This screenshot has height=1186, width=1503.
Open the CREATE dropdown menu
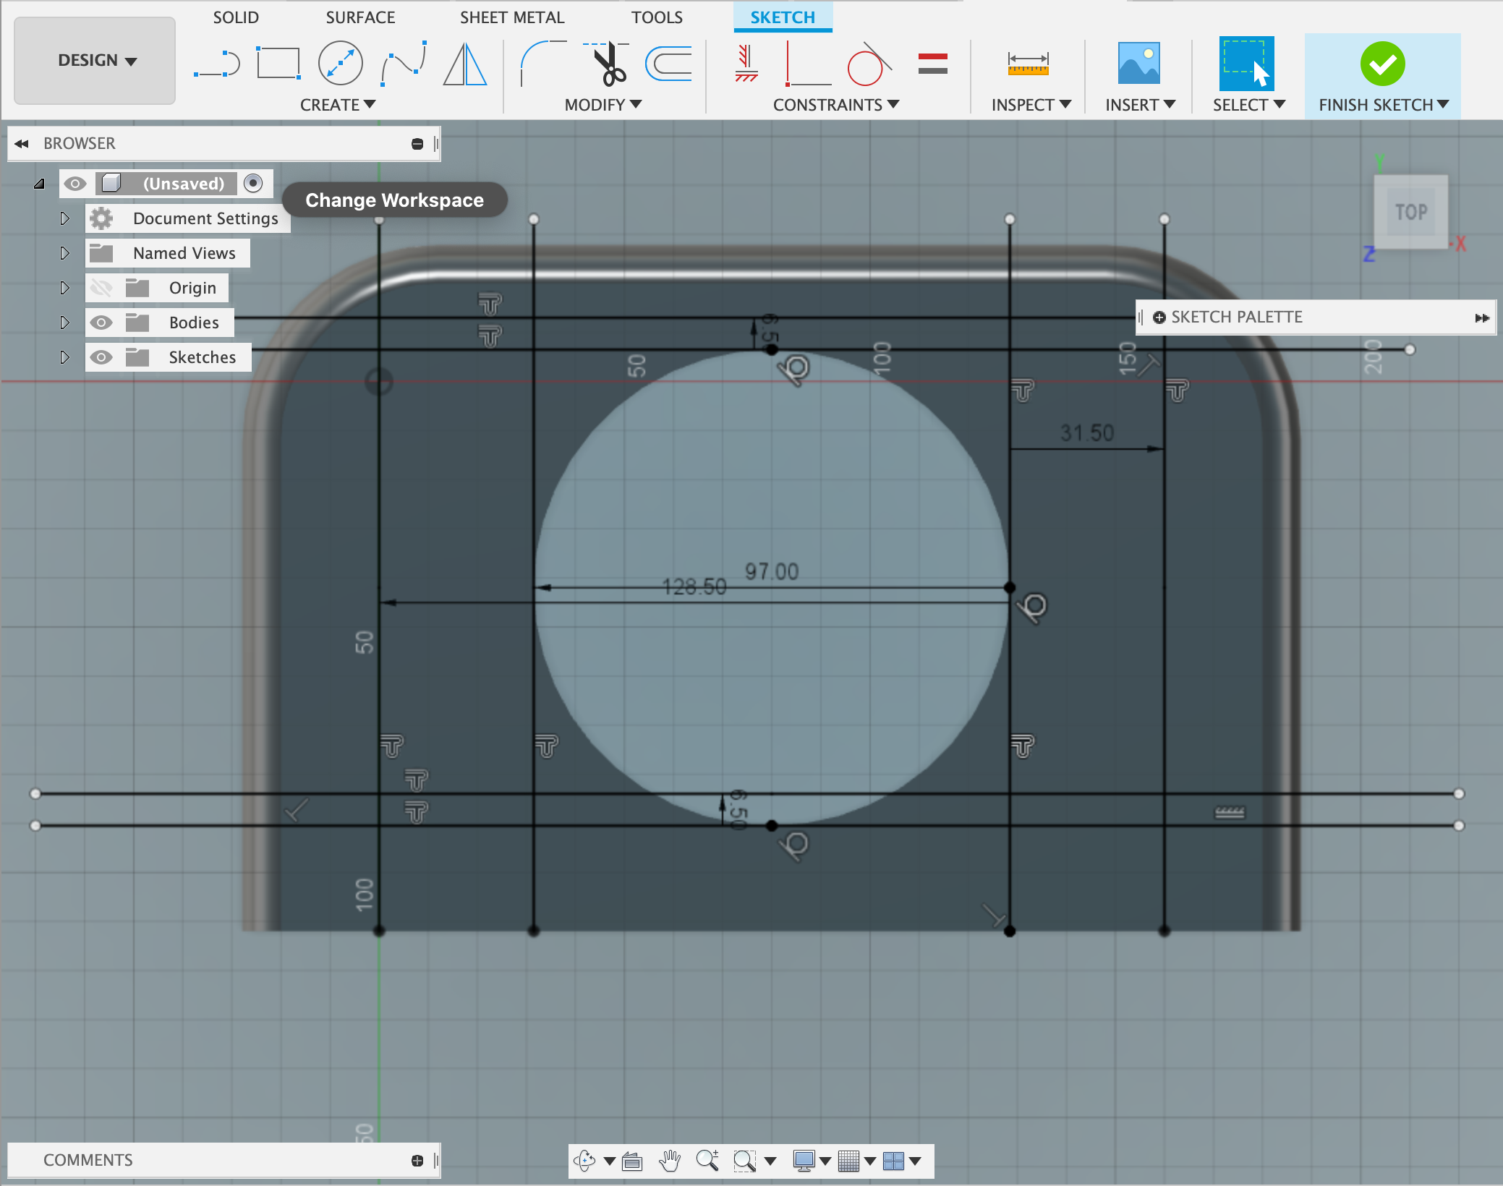click(339, 105)
